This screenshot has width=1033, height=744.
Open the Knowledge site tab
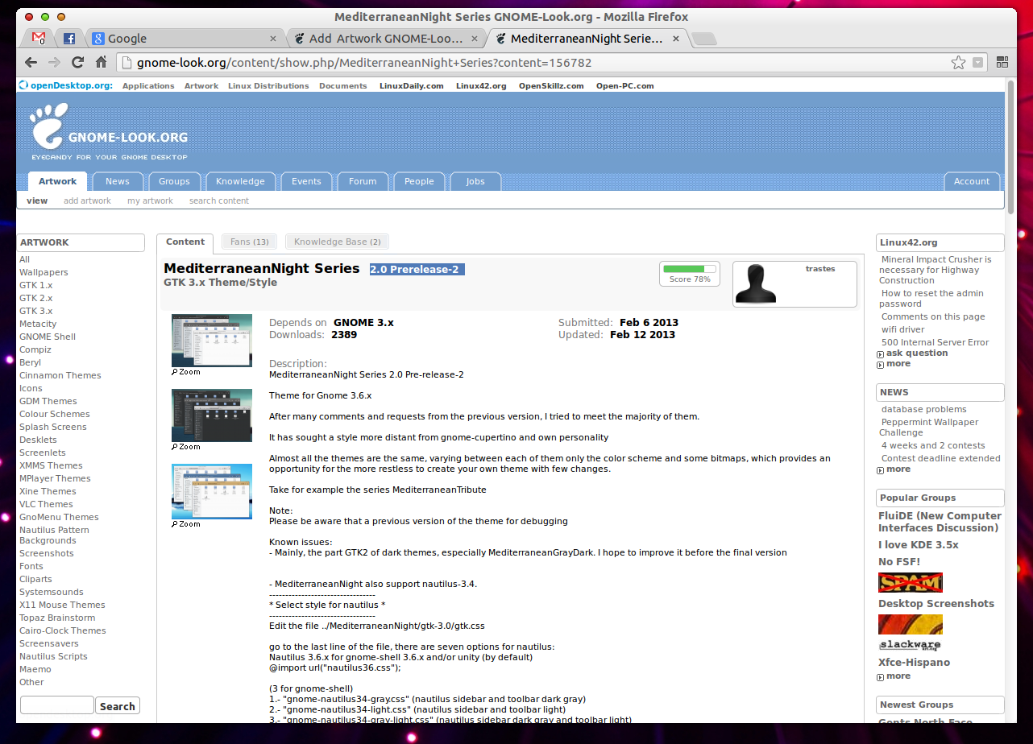(x=240, y=181)
